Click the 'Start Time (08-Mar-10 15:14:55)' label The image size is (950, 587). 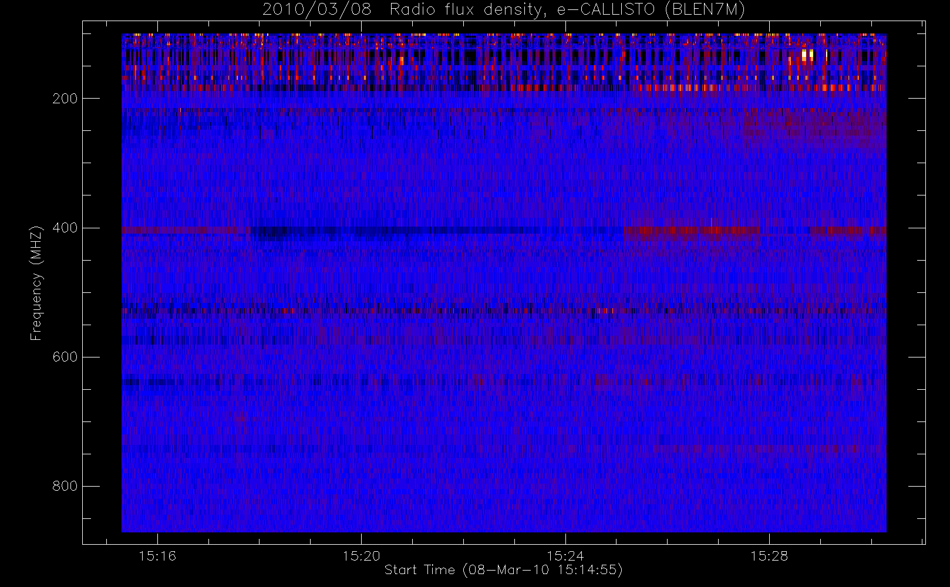(x=503, y=570)
